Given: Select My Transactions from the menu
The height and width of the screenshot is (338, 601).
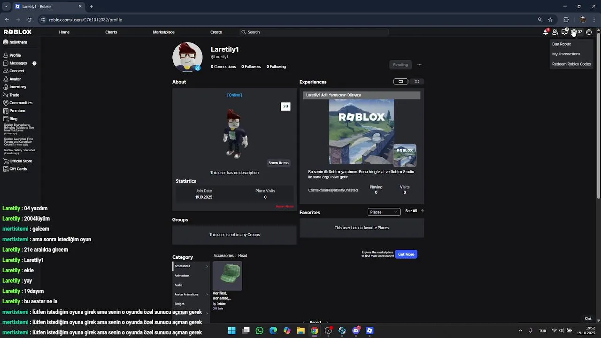Looking at the screenshot, I should coord(566,54).
